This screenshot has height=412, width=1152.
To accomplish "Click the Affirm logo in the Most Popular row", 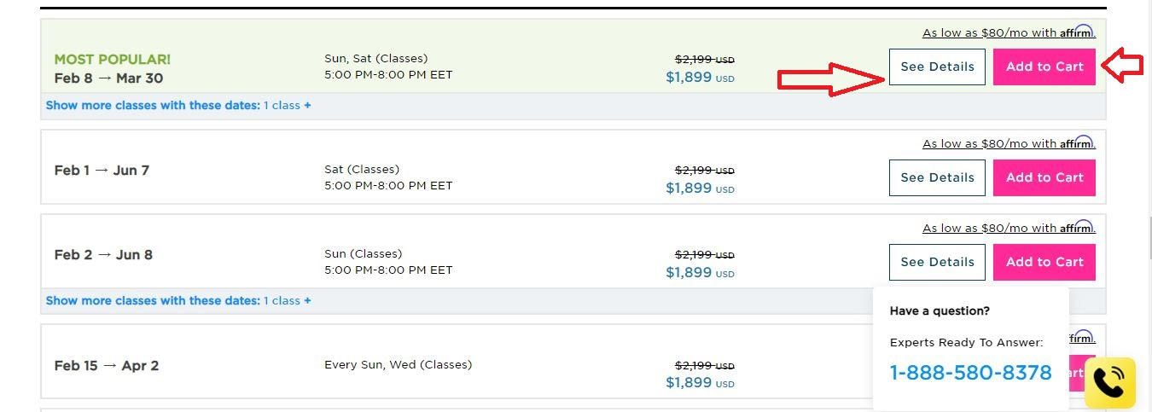I will coord(1078,32).
